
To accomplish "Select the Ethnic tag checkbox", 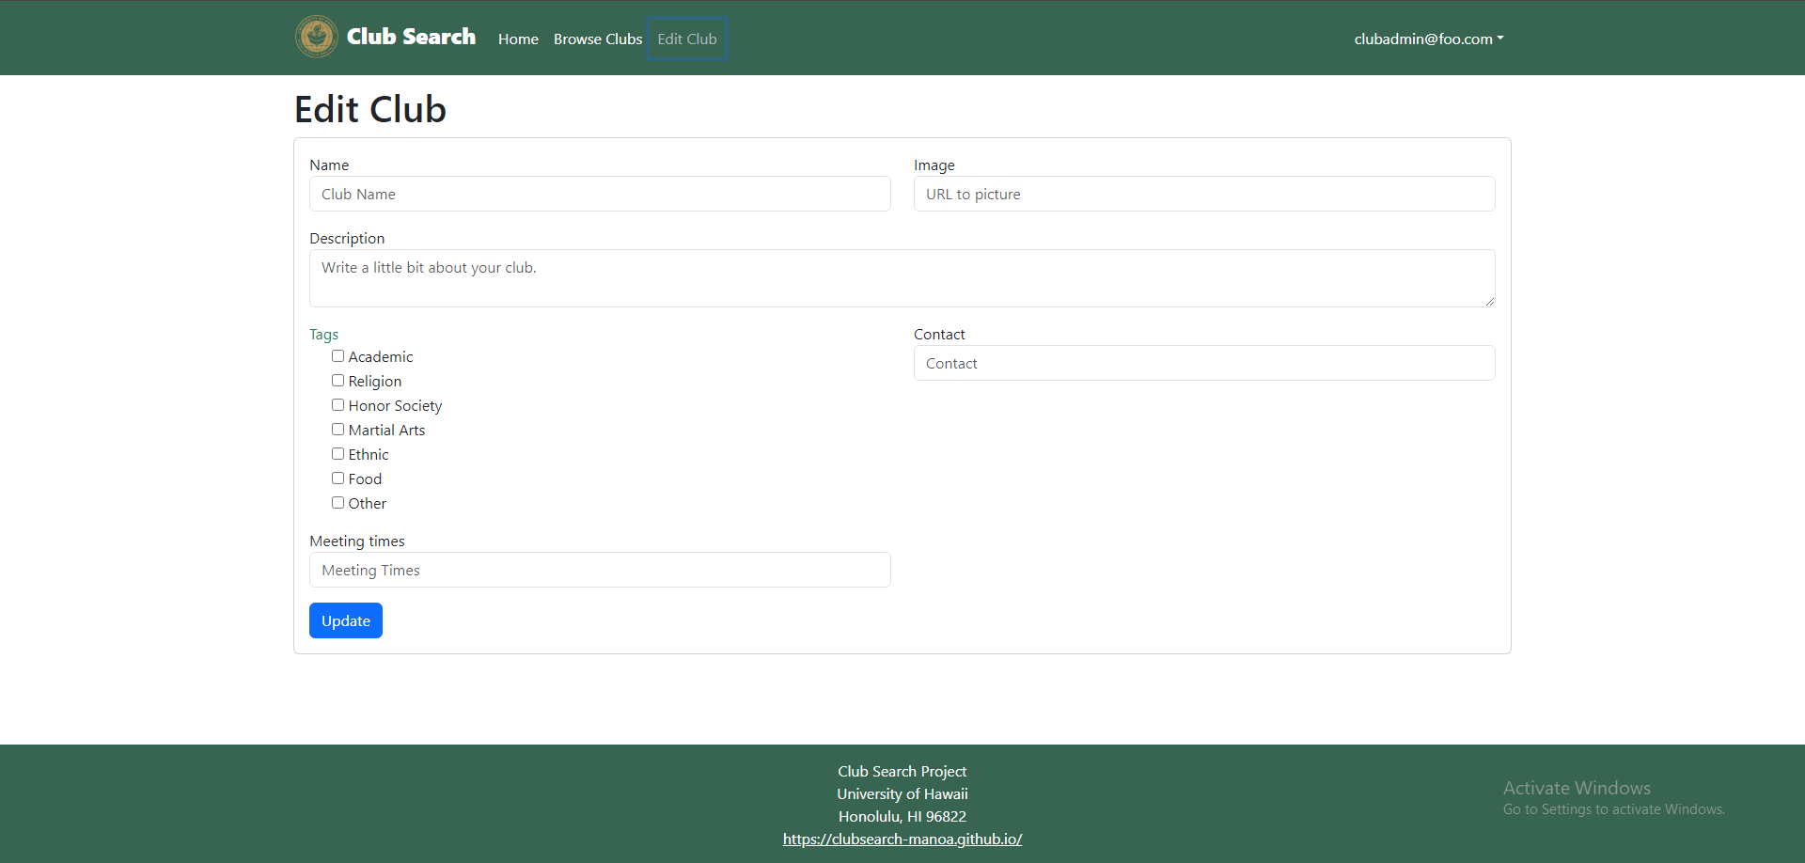I will tap(337, 454).
